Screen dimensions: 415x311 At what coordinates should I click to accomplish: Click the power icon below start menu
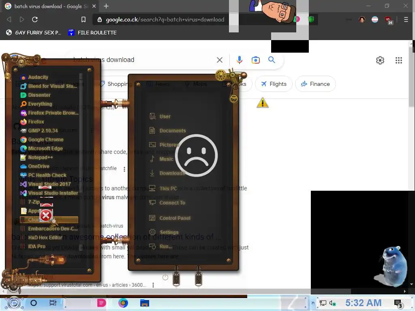[165, 277]
